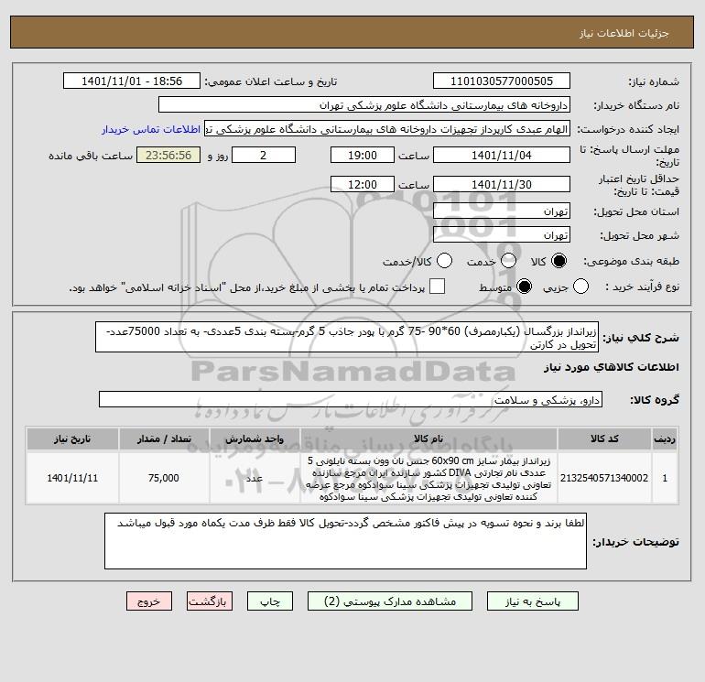Click the کد کالا column header
Viewport: 705px width, 682px height.
click(604, 438)
